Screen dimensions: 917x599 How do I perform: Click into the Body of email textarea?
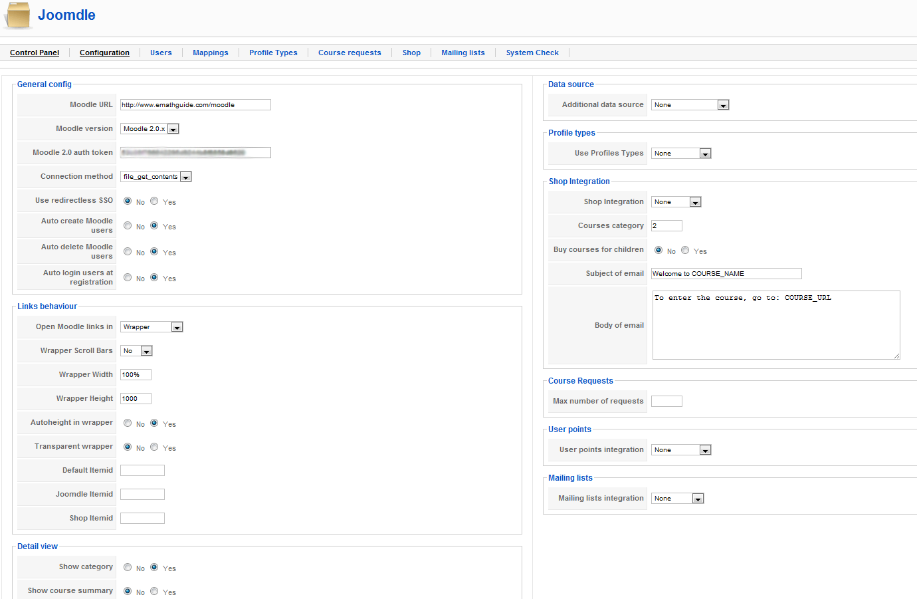pyautogui.click(x=775, y=325)
